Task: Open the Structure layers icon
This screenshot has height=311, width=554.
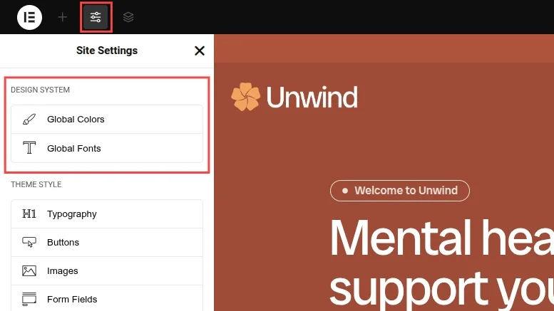Action: pos(128,17)
